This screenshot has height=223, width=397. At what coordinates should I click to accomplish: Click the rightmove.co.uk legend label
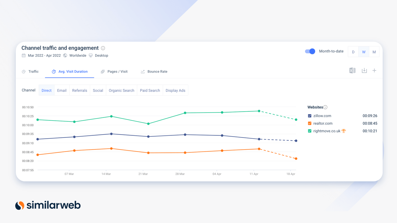[327, 131]
